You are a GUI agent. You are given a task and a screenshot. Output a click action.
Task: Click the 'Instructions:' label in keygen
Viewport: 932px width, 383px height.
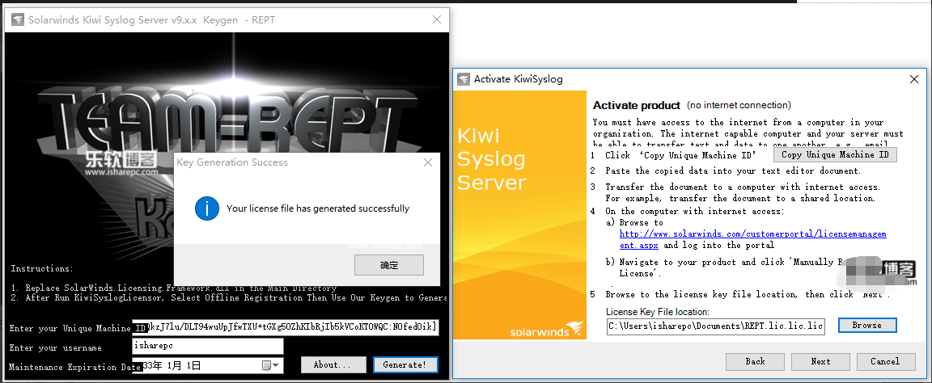(42, 269)
